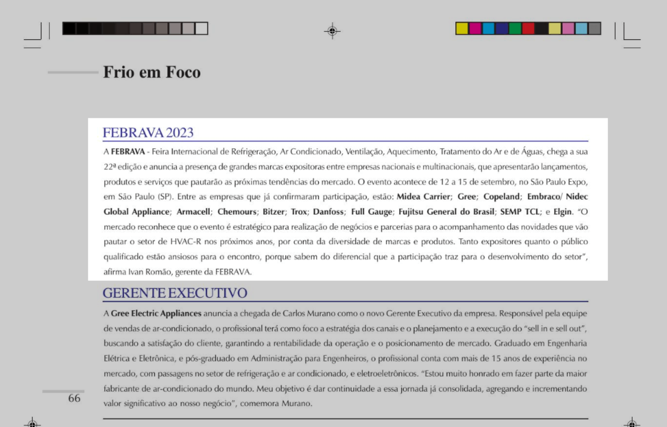The height and width of the screenshot is (427, 667).
Task: Click the bold "Elgin" company name
Action: coord(562,212)
